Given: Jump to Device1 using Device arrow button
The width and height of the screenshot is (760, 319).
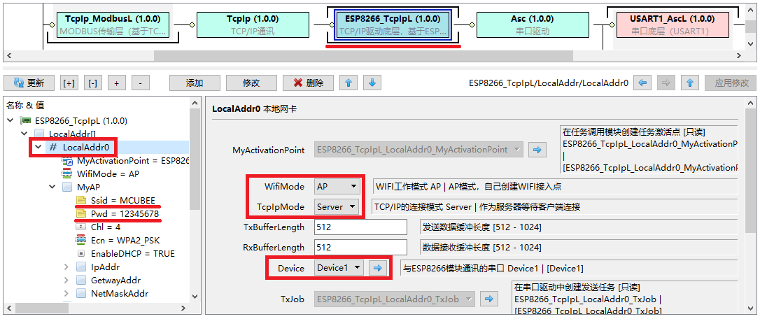Looking at the screenshot, I should [378, 268].
